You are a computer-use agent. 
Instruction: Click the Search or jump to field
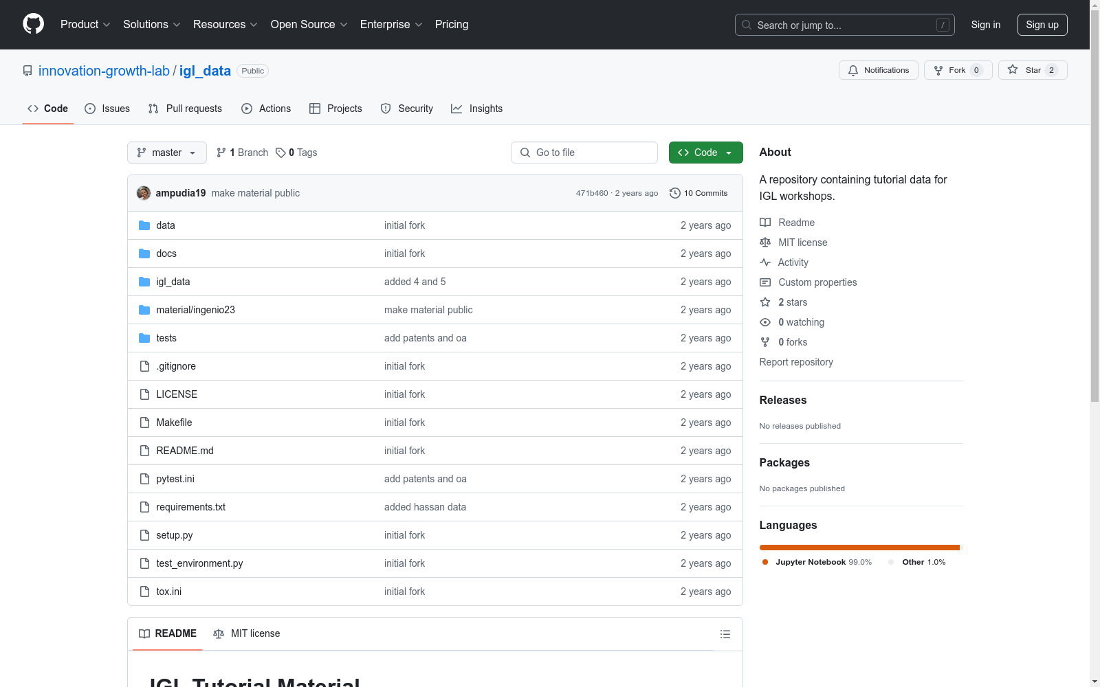(x=845, y=25)
